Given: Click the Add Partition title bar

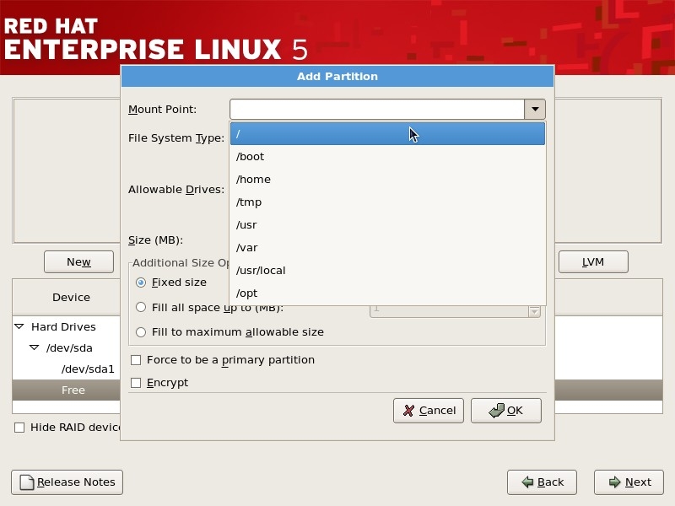Looking at the screenshot, I should [x=337, y=77].
